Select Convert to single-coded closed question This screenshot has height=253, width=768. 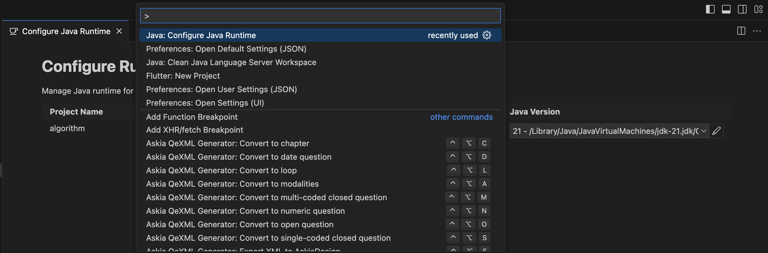pyautogui.click(x=320, y=238)
